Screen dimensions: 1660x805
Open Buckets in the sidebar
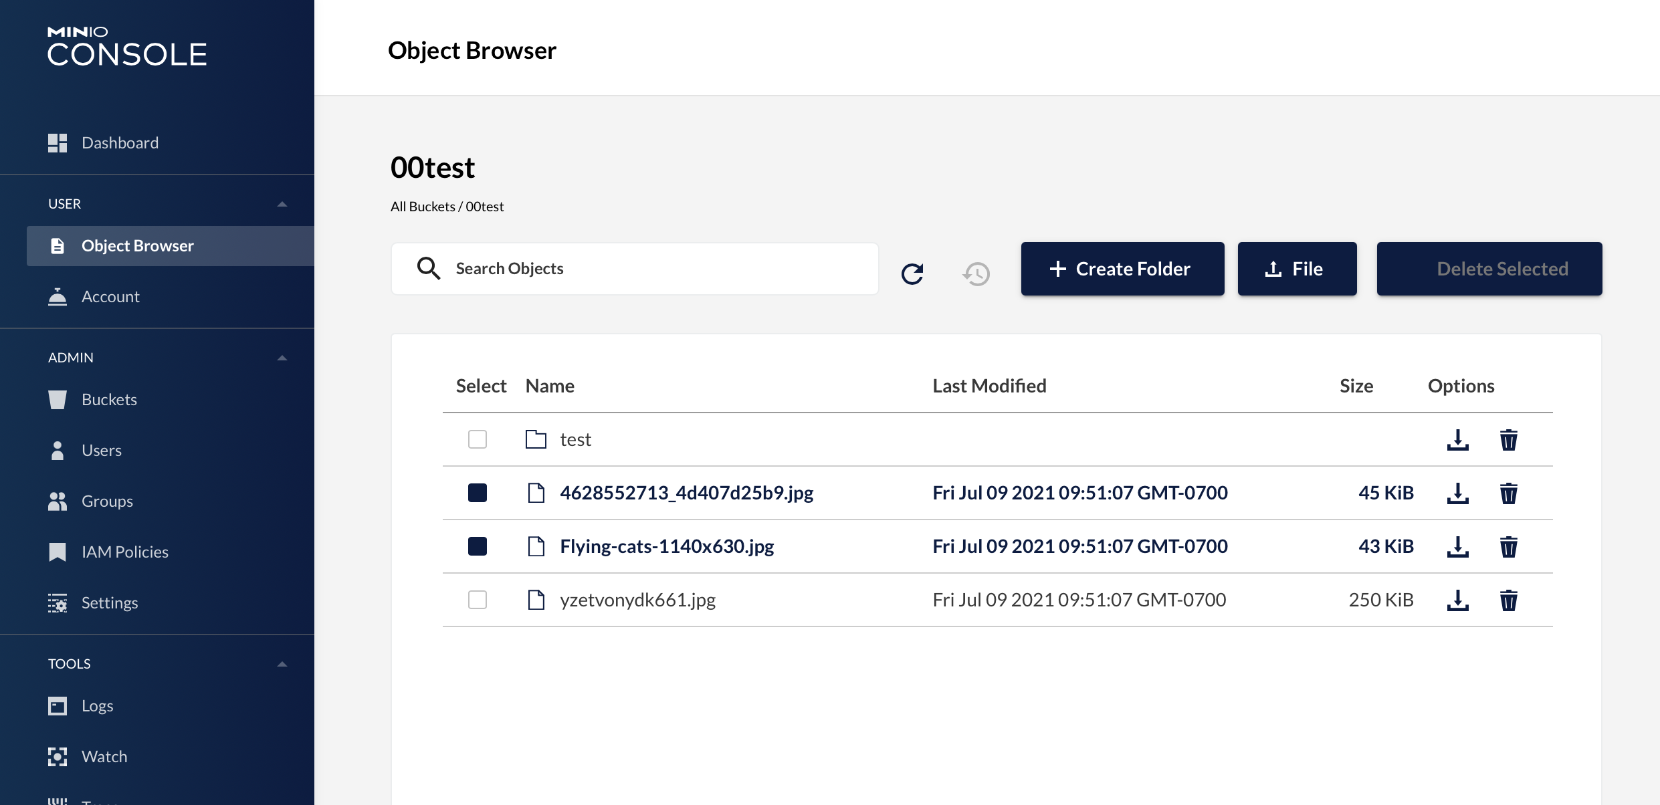pos(109,399)
